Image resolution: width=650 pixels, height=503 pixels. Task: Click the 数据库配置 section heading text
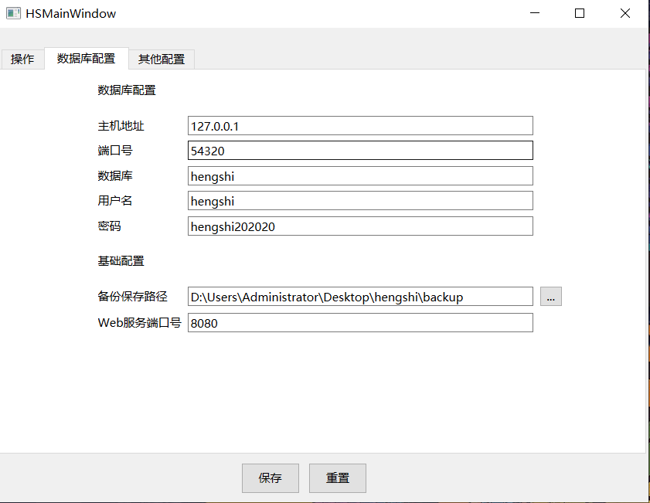[127, 90]
